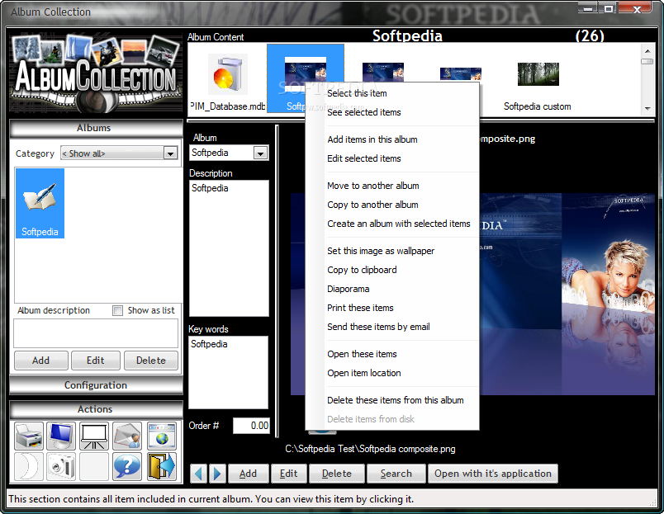Go to previous item with left arrow
This screenshot has height=514, width=664.
[x=198, y=474]
